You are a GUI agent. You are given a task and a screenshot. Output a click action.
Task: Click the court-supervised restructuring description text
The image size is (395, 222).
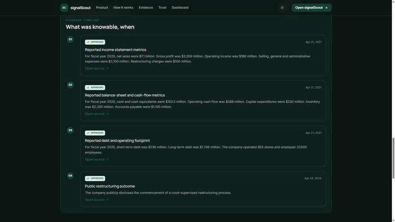(158, 193)
